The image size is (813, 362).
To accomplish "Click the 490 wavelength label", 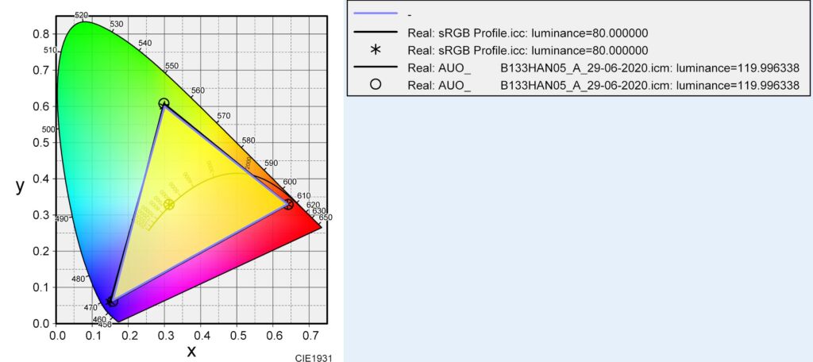I will 62,219.
